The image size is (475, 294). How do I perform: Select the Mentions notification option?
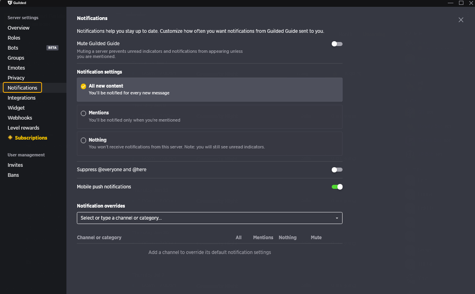[x=210, y=116]
